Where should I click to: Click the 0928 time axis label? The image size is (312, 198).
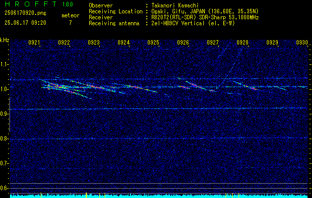pos(243,43)
